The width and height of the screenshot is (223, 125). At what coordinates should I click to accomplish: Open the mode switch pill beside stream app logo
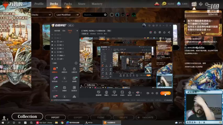click(x=71, y=25)
